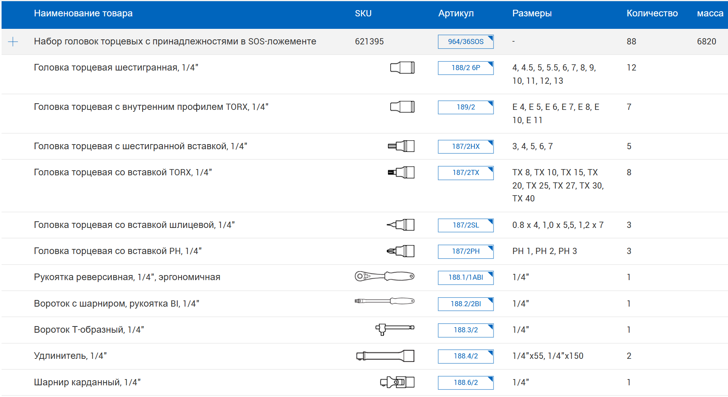Click the T-shaped wrench icon
The image size is (728, 397).
(395, 329)
